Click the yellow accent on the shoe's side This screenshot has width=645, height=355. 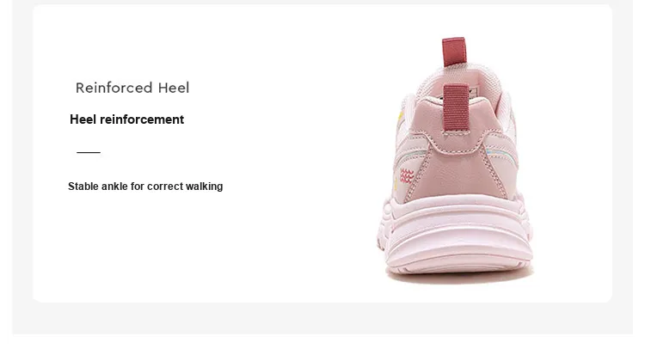tap(399, 116)
